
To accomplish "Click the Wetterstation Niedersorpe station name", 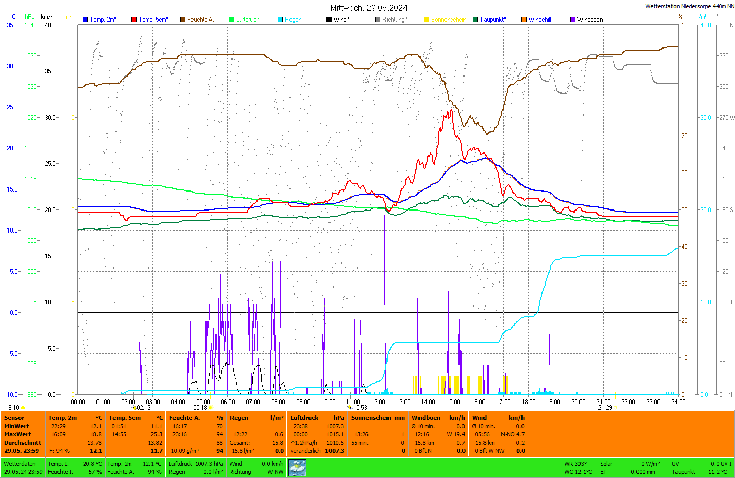I will tap(689, 6).
